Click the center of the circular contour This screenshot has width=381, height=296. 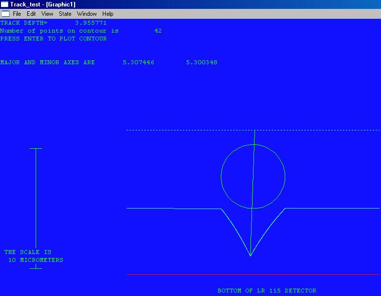tap(253, 176)
